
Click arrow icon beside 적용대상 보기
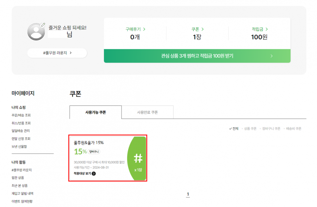click(x=94, y=173)
